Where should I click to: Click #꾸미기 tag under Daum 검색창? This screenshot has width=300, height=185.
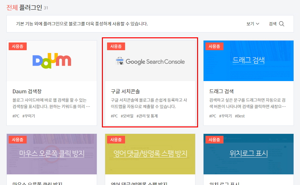pyautogui.click(x=29, y=116)
